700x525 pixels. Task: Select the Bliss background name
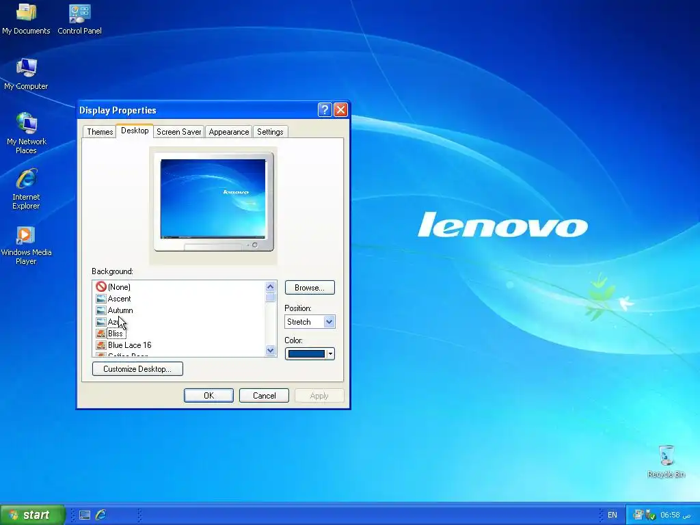[115, 334]
